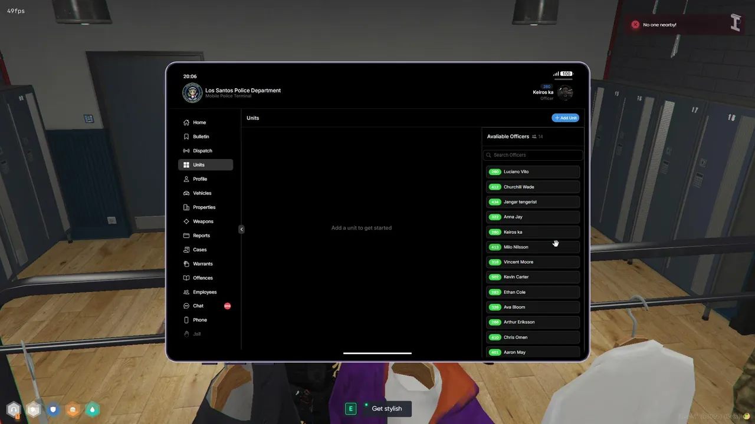Focus the Search Officers field

coord(533,155)
